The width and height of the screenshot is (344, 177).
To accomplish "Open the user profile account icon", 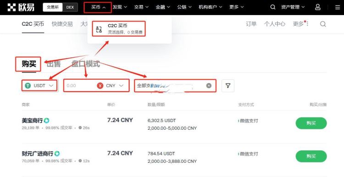I will [318, 7].
